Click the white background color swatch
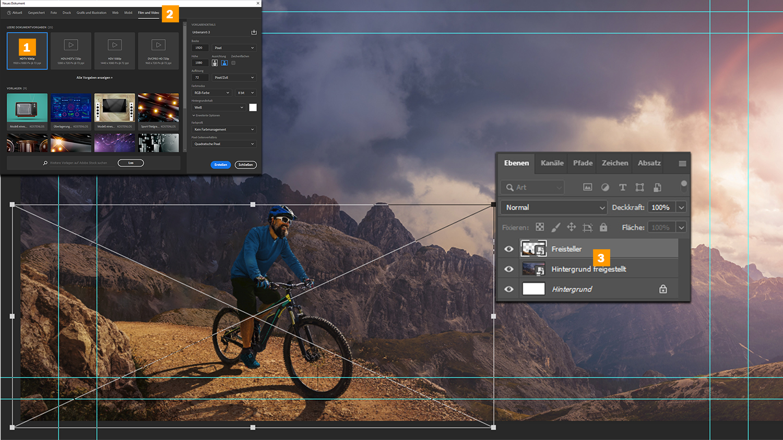Image resolution: width=783 pixels, height=440 pixels. 253,107
